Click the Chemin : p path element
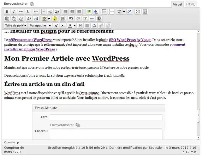Screen dimensions: 202x157 click(x=18, y=142)
